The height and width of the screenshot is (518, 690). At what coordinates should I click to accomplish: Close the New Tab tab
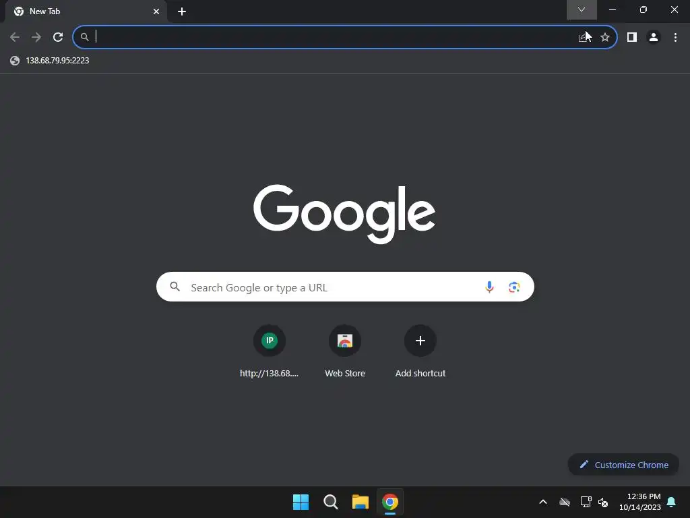(x=156, y=11)
